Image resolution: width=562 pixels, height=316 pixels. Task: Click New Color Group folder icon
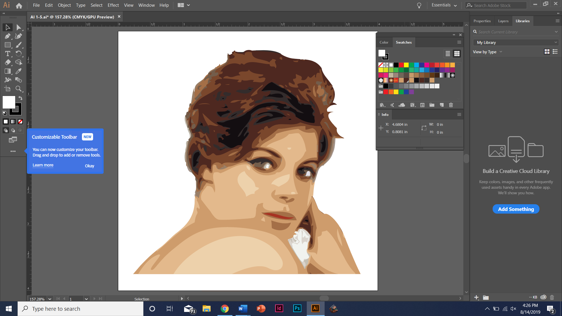[x=432, y=105]
